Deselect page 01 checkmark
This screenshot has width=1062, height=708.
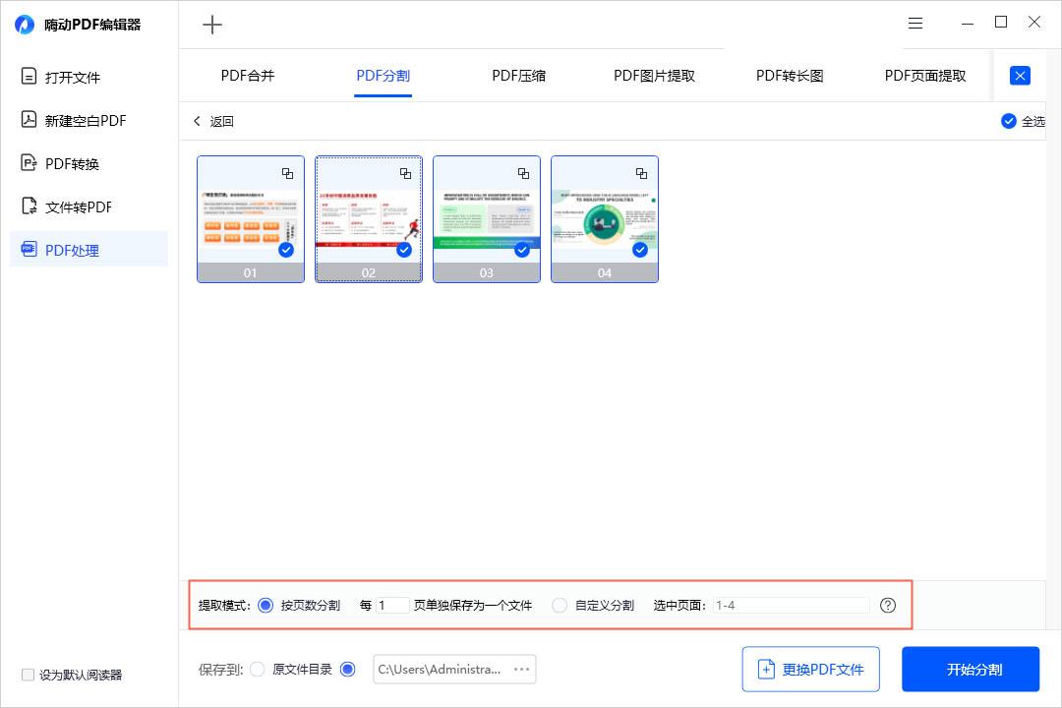pos(286,250)
